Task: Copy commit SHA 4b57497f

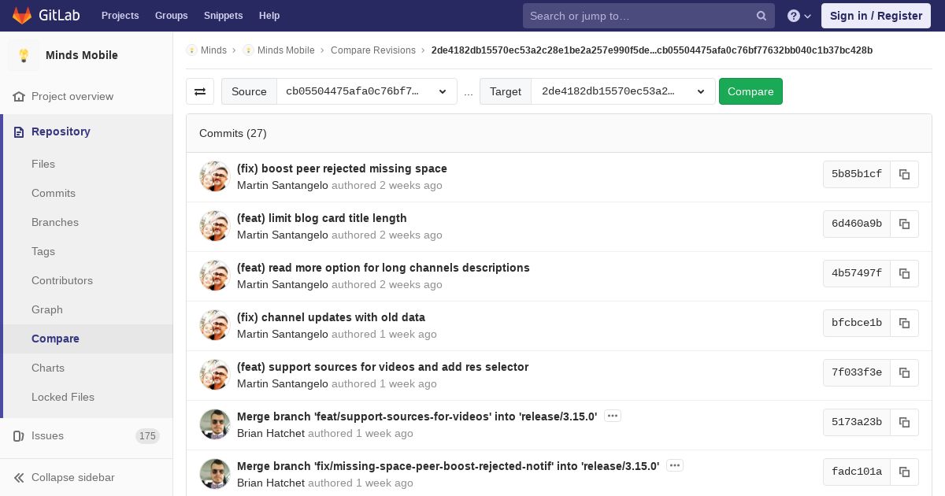Action: click(905, 273)
